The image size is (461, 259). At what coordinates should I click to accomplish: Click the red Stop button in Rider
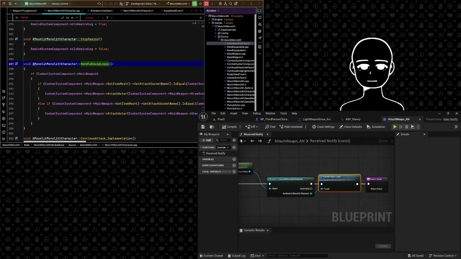pyautogui.click(x=206, y=4)
